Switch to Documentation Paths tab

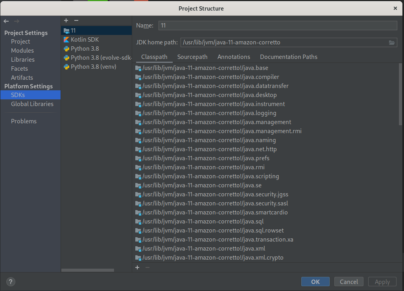point(288,57)
